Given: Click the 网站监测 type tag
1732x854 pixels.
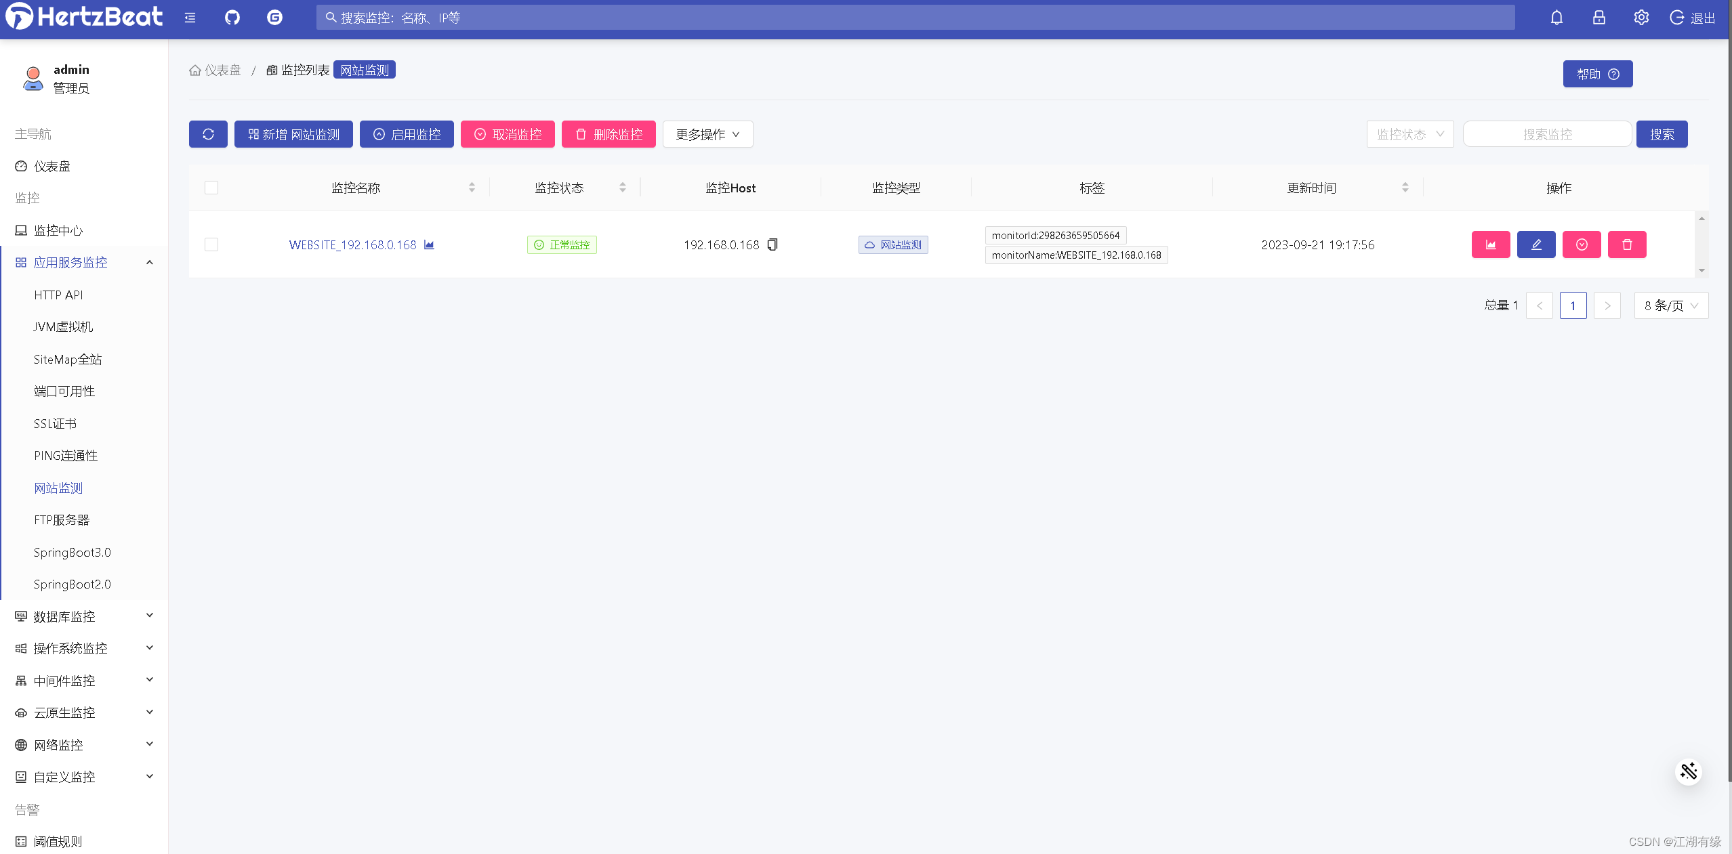Looking at the screenshot, I should tap(893, 244).
